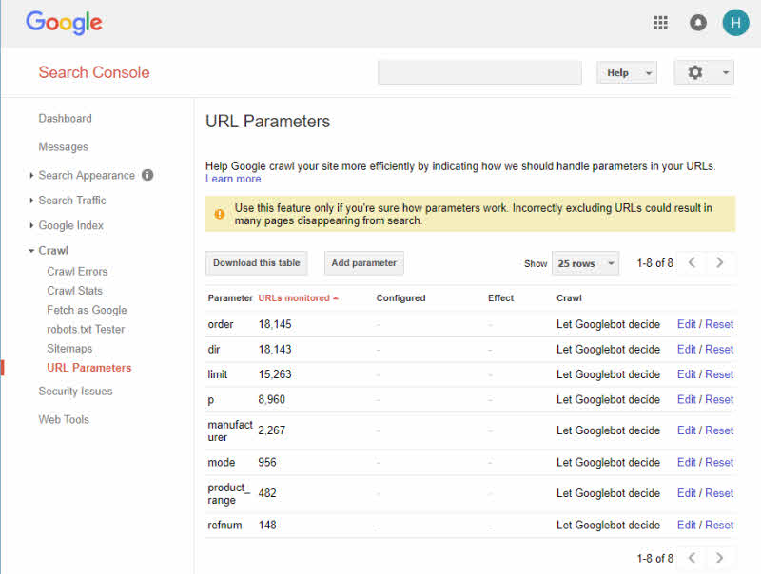Viewport: 761px width, 574px height.
Task: Click the Download this table button
Action: (x=256, y=262)
